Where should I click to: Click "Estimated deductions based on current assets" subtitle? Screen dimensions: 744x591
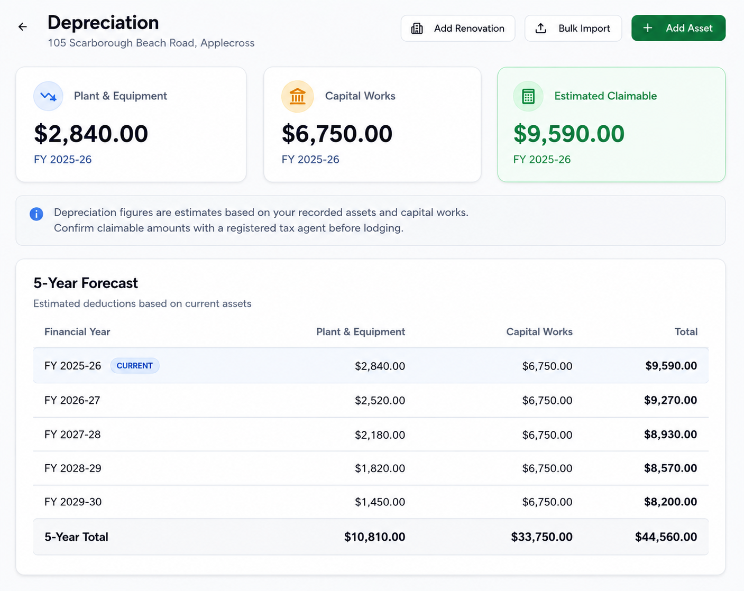click(142, 304)
